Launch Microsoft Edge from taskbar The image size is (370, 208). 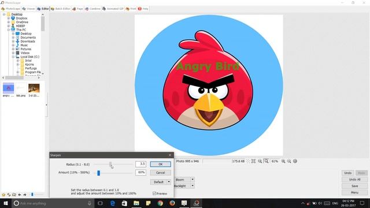click(x=113, y=203)
